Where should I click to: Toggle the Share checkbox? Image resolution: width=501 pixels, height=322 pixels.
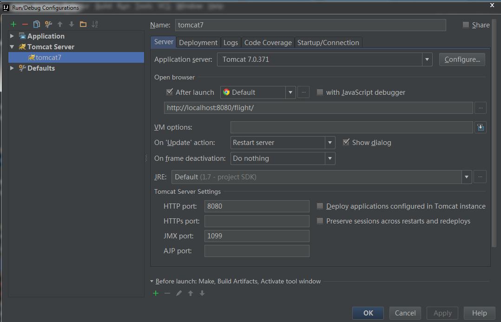coord(466,25)
